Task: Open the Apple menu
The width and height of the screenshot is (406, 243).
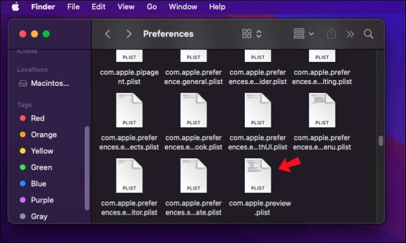Action: (15, 6)
